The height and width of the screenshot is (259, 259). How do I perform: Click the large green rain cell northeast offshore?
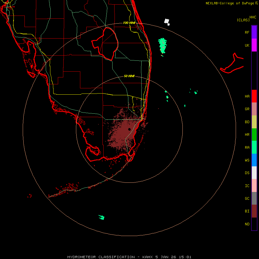pos(163,45)
